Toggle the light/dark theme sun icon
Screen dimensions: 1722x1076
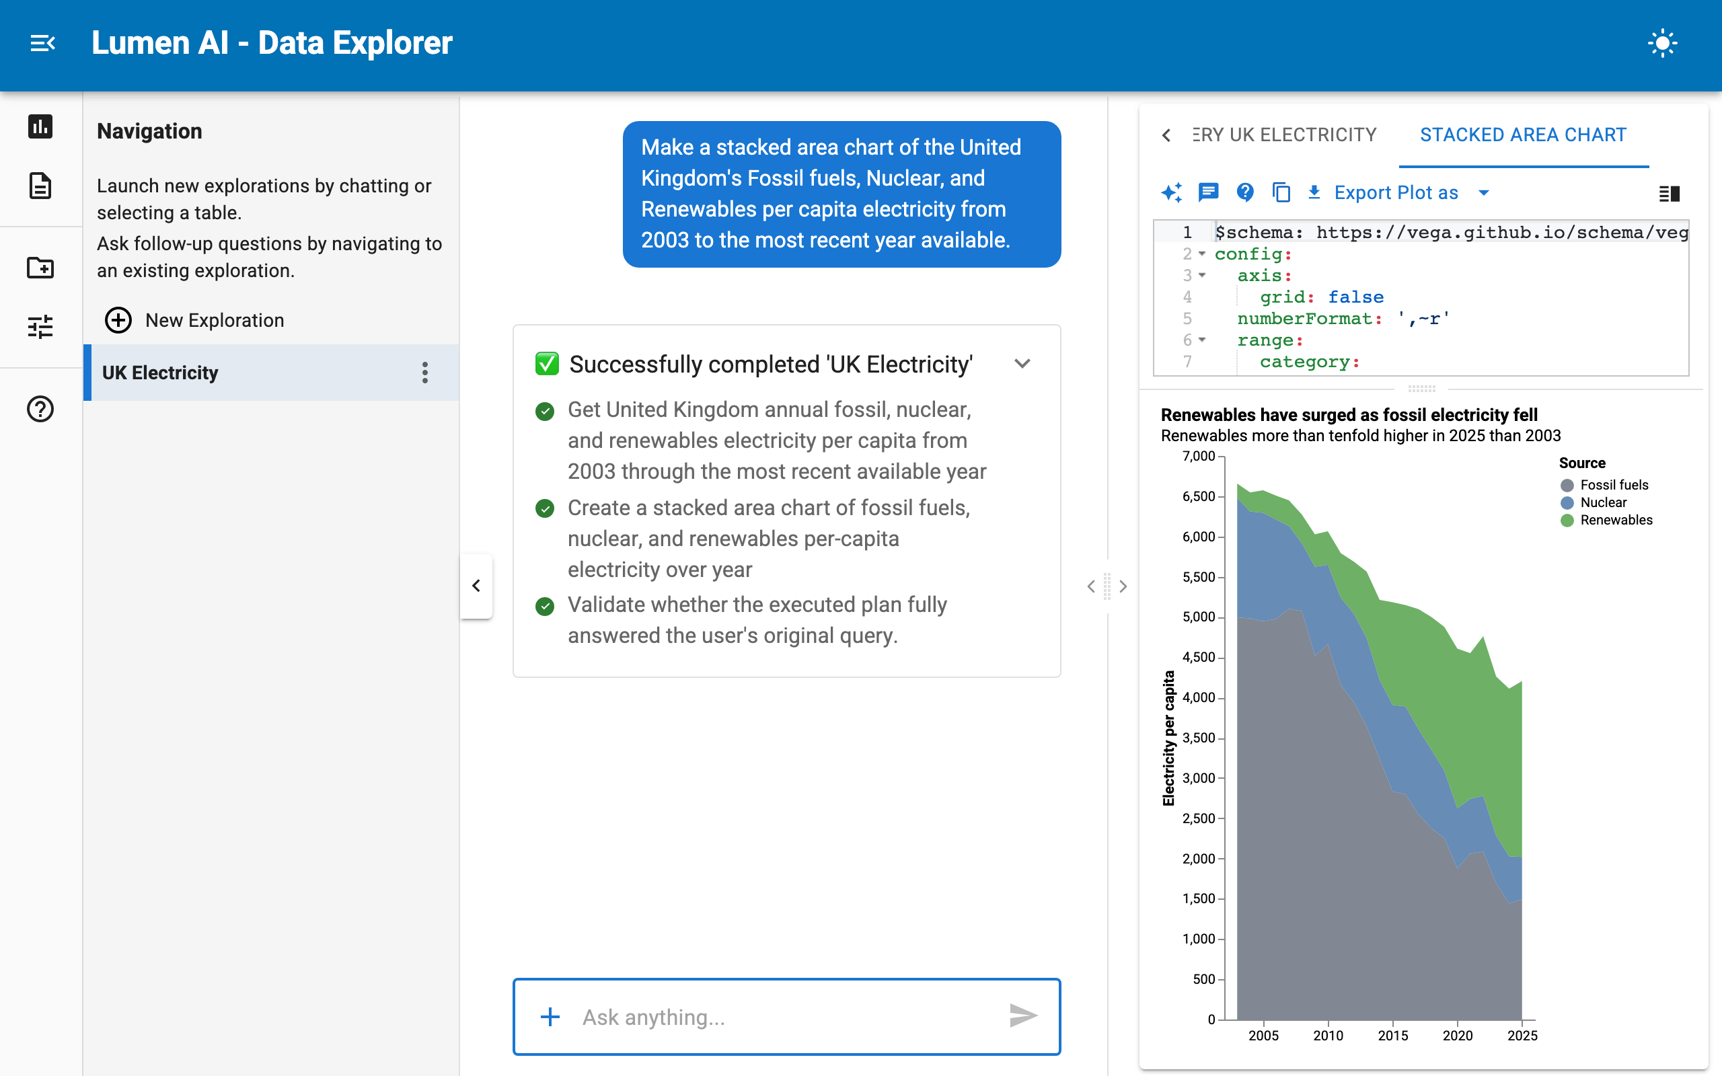point(1662,44)
